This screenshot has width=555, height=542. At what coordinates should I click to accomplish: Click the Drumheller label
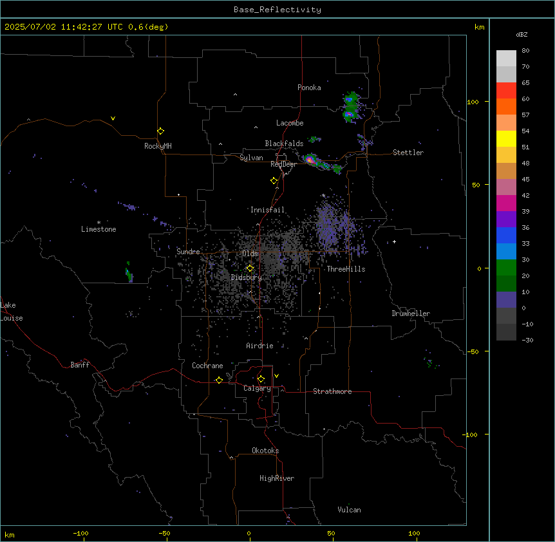[411, 313]
